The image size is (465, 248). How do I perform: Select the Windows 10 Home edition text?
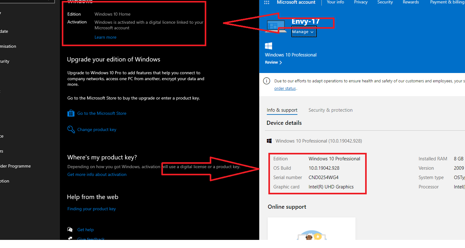click(x=112, y=14)
